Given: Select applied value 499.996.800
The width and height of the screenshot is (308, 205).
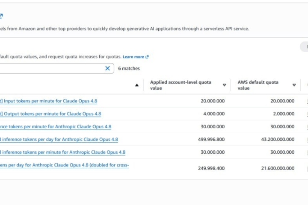Looking at the screenshot, I should click(x=211, y=139).
